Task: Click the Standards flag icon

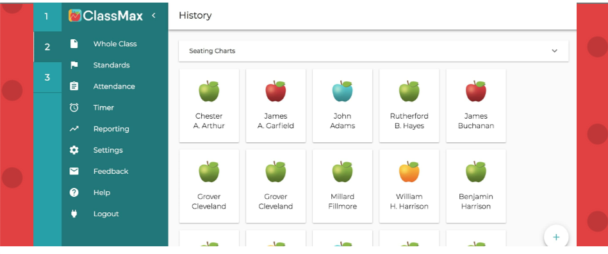Action: (x=74, y=65)
